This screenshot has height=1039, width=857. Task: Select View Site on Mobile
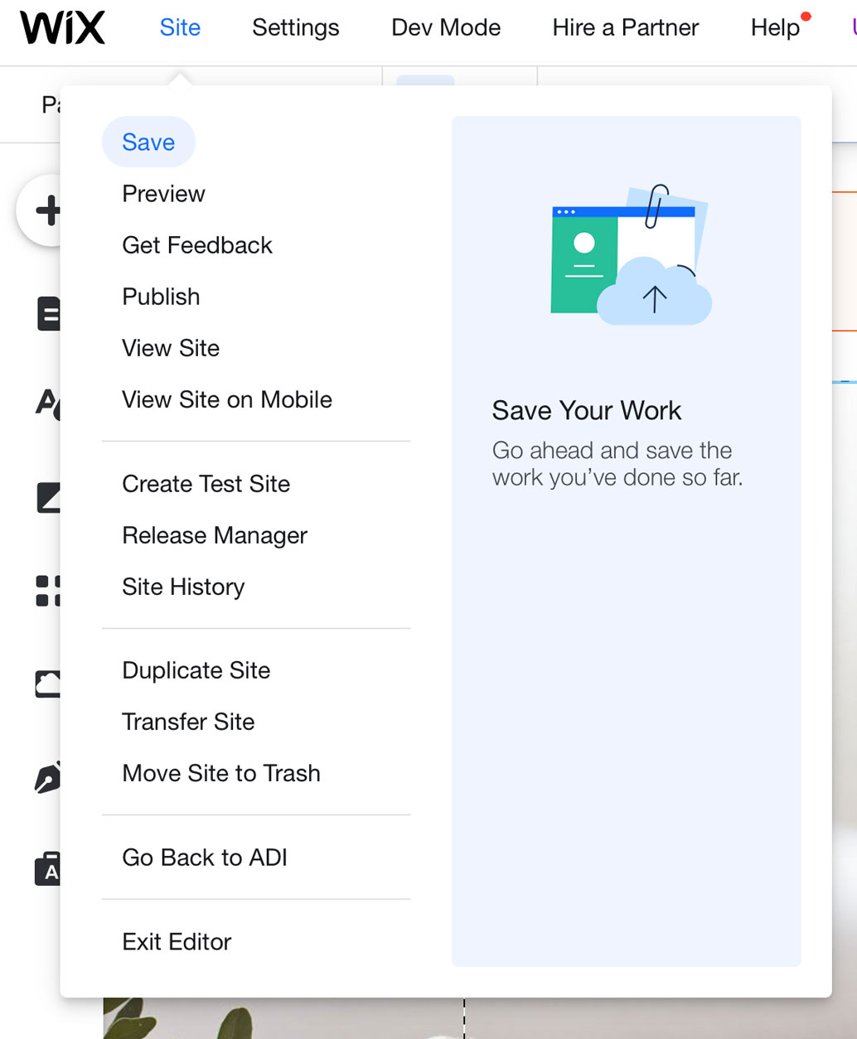227,399
